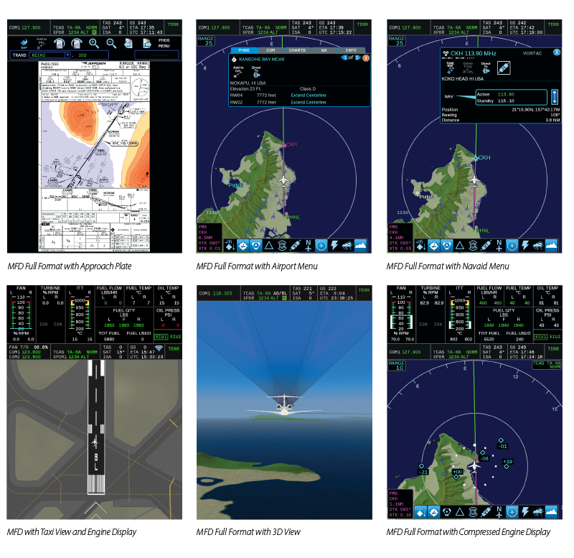574x558 pixels.
Task: Click Delete From FPL in CKH popup
Action: click(469, 68)
